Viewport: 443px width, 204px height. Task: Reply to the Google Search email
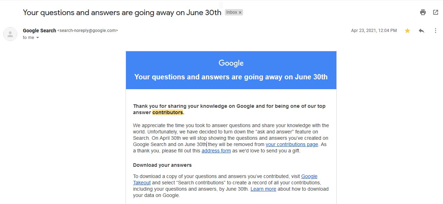point(422,31)
